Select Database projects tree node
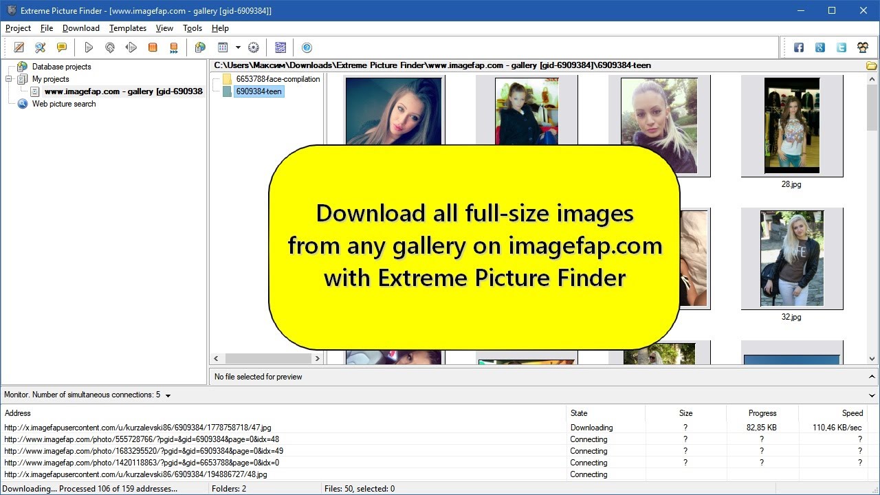The width and height of the screenshot is (880, 495). pyautogui.click(x=61, y=67)
